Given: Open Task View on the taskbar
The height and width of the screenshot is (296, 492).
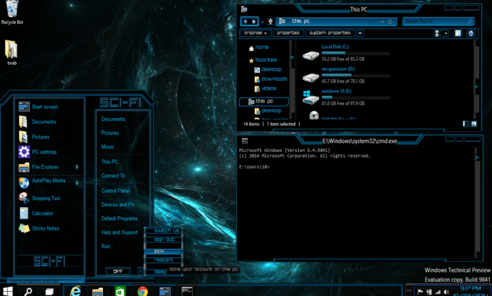Looking at the screenshot, I should click(x=49, y=292).
